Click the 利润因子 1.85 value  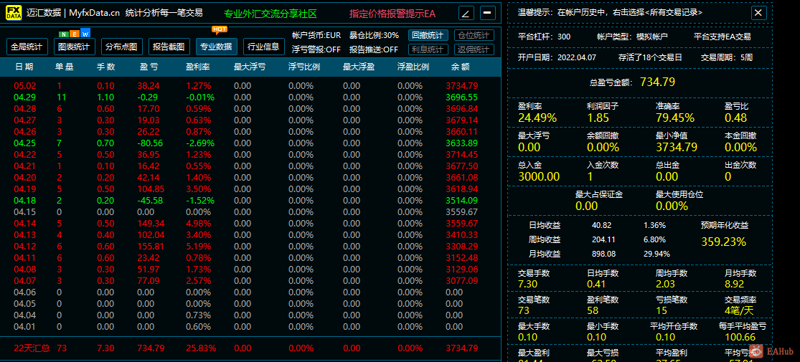click(x=598, y=118)
